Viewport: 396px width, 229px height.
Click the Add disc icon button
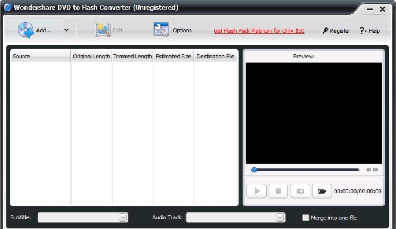point(35,30)
